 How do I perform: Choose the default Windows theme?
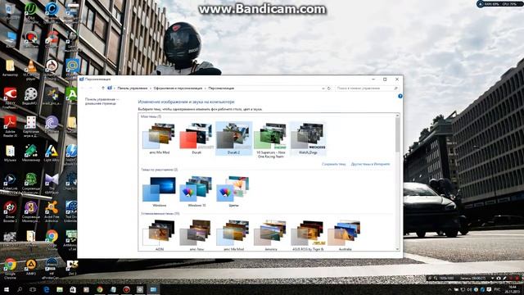pyautogui.click(x=160, y=191)
